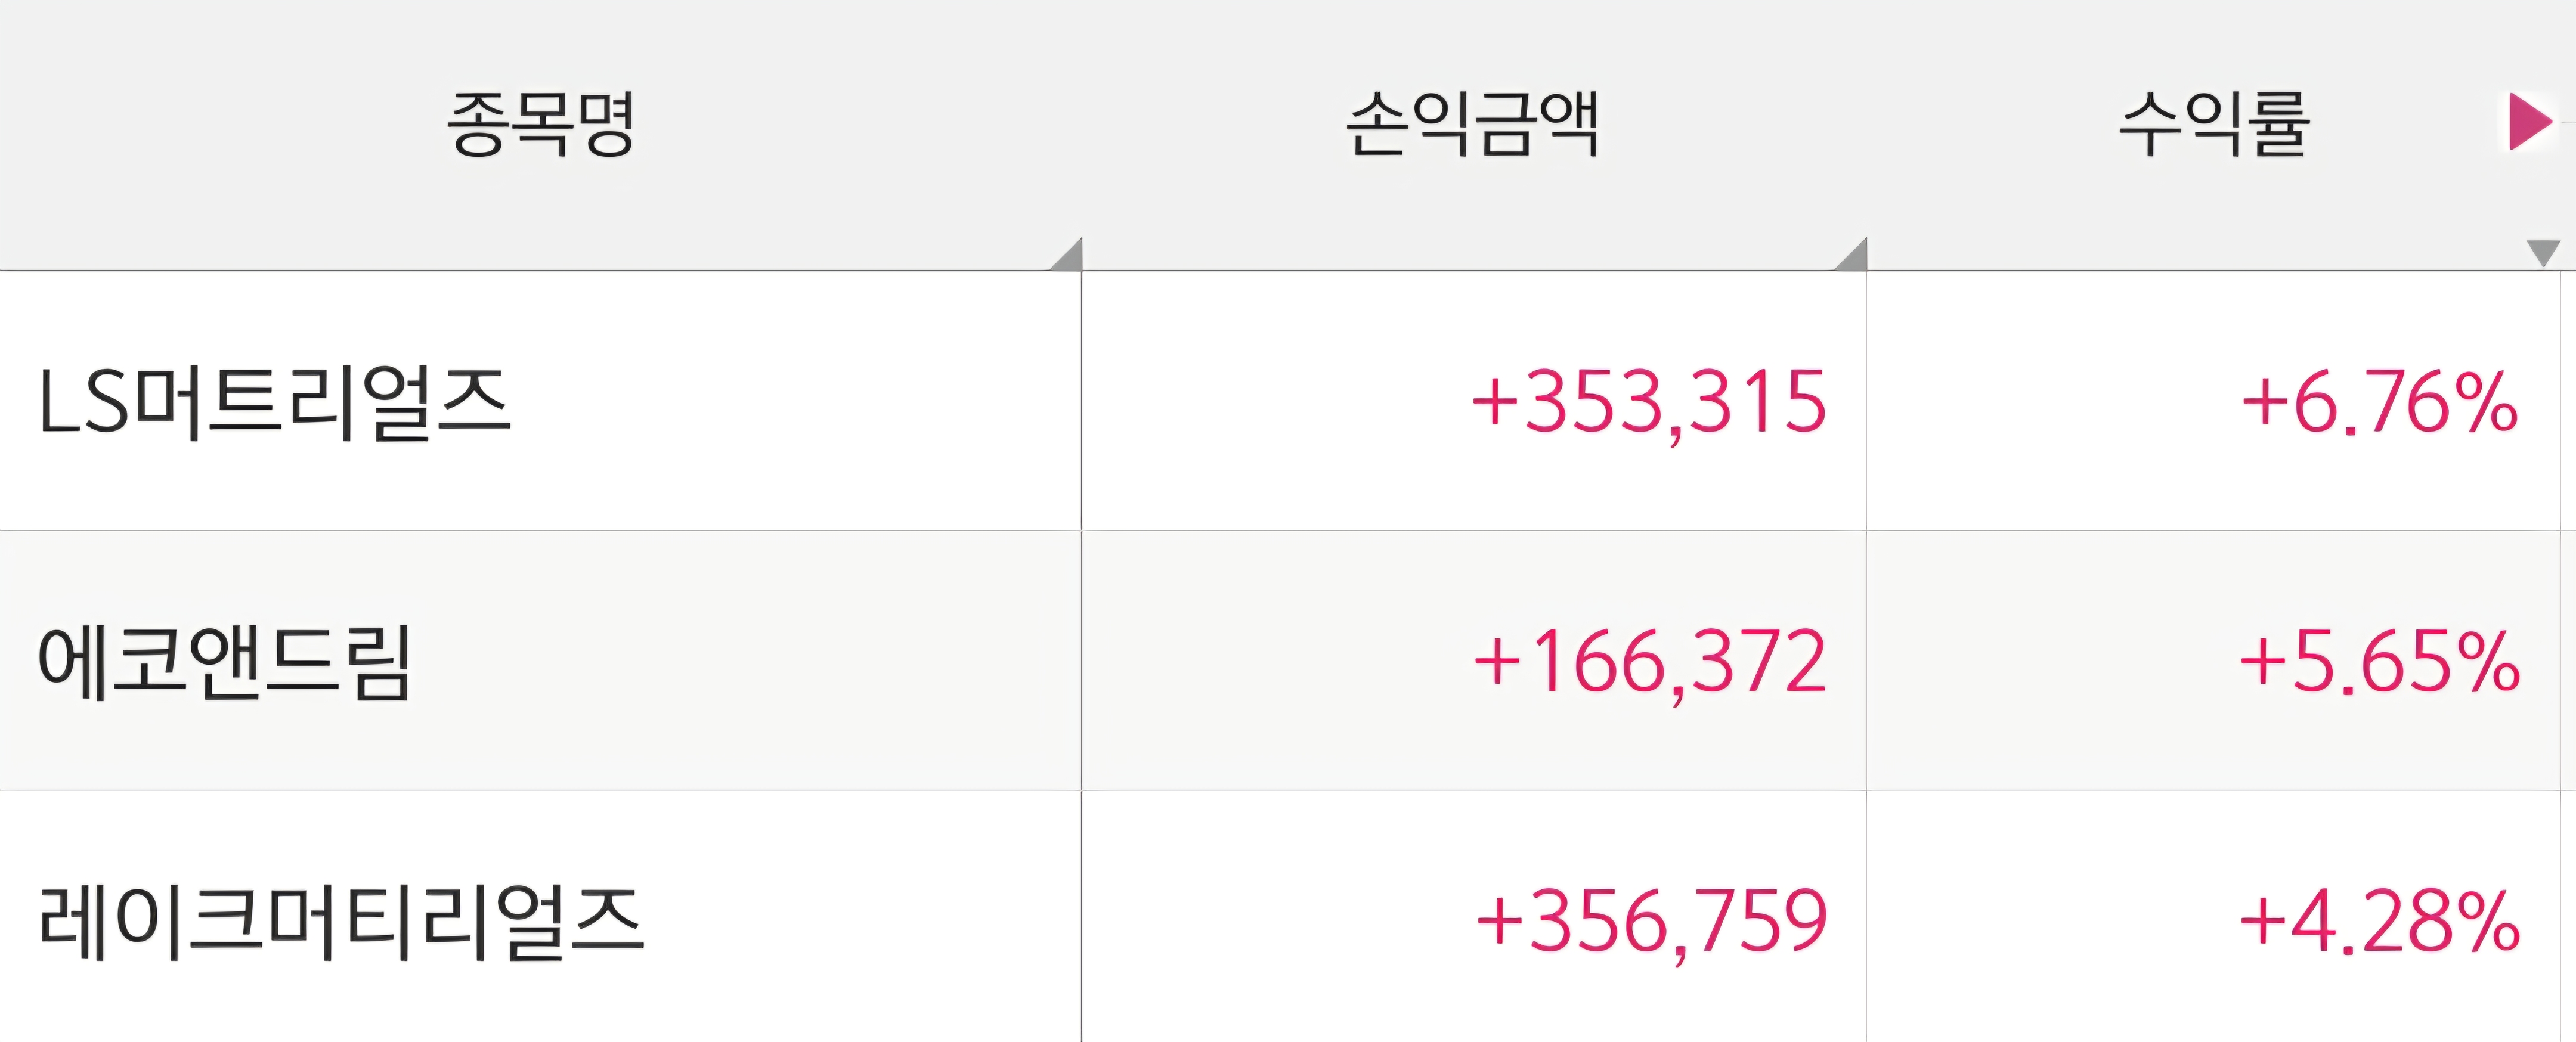Select the LS머트리얼즈 stock name

[274, 402]
